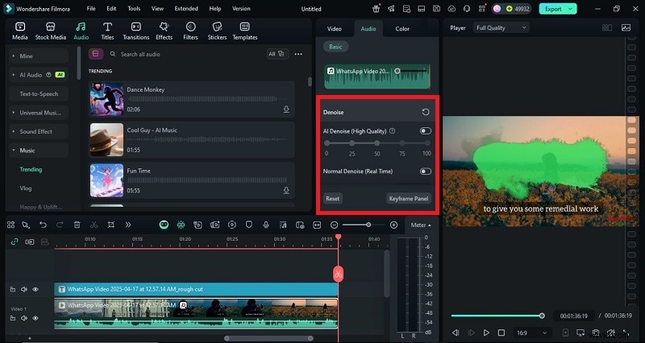Adjust the timeline zoom slider
This screenshot has height=343, width=645.
tap(364, 225)
